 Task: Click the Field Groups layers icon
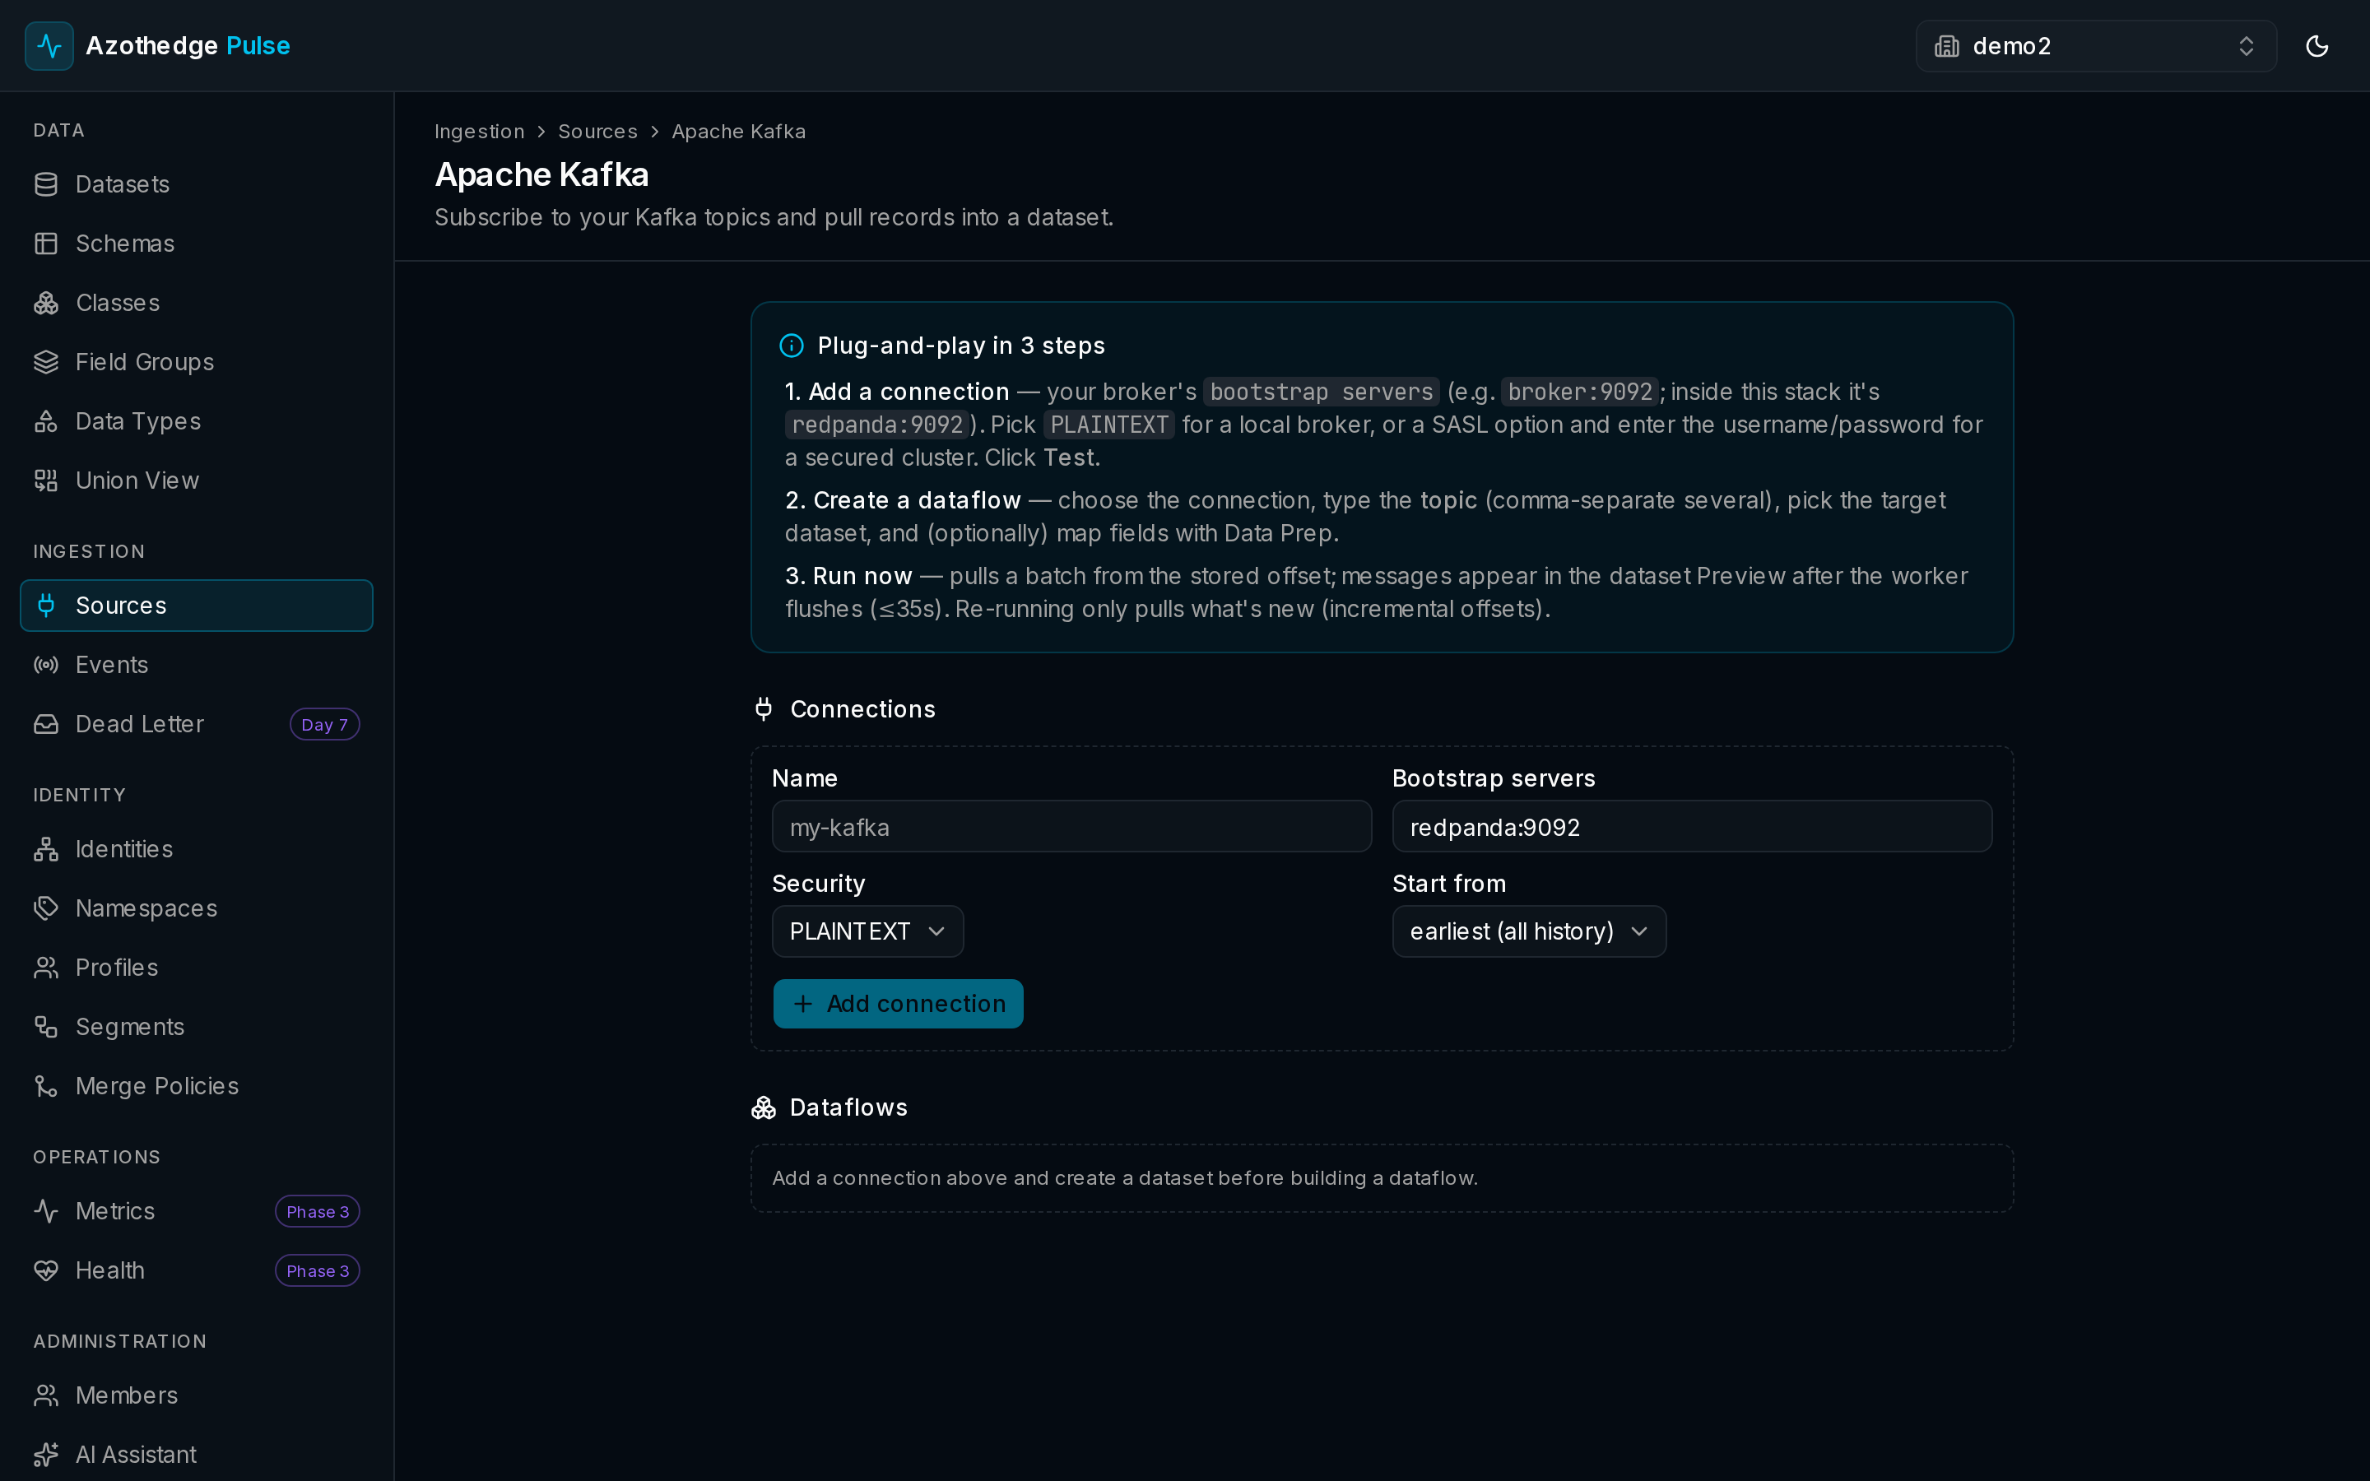[x=46, y=362]
